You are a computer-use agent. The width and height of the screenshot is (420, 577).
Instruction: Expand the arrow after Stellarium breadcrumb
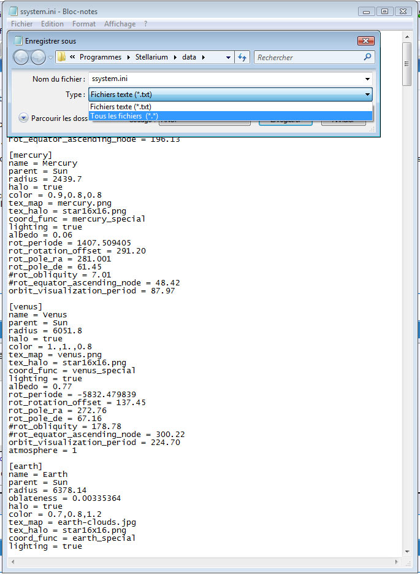pyautogui.click(x=175, y=58)
